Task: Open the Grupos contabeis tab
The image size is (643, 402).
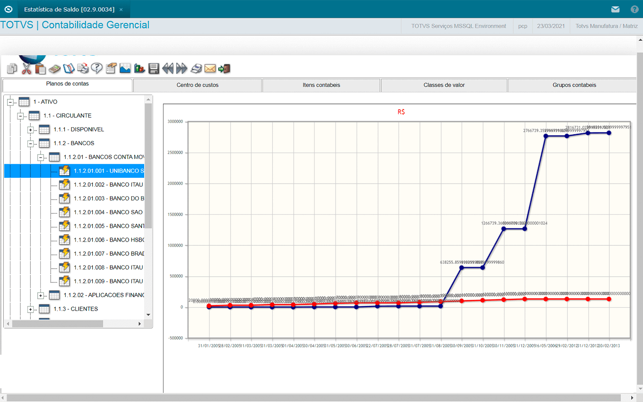Action: pyautogui.click(x=574, y=85)
